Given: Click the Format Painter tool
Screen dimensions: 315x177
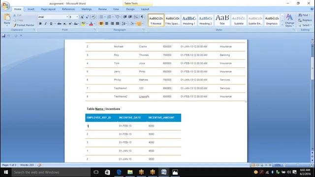Looking at the screenshot, I should pos(24,25).
